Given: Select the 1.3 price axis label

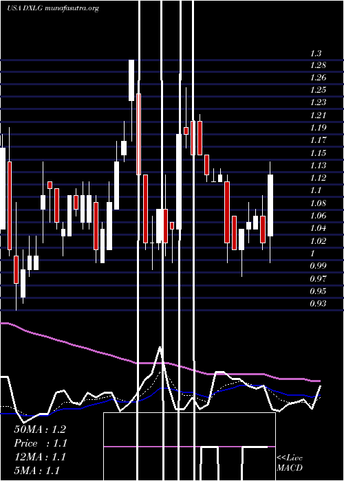Looking at the screenshot, I should [316, 54].
